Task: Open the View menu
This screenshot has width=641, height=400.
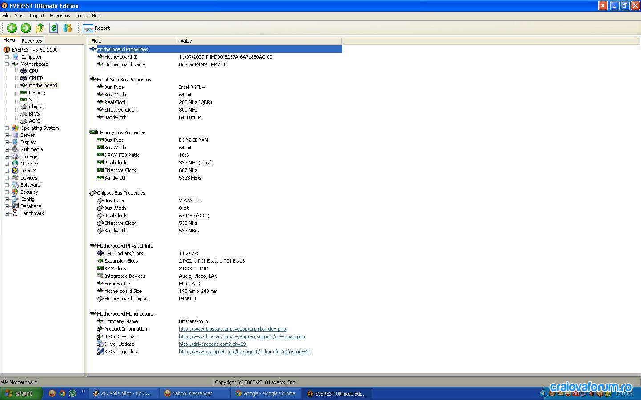Action: (x=20, y=16)
